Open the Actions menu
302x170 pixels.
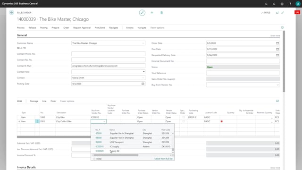(x=130, y=28)
